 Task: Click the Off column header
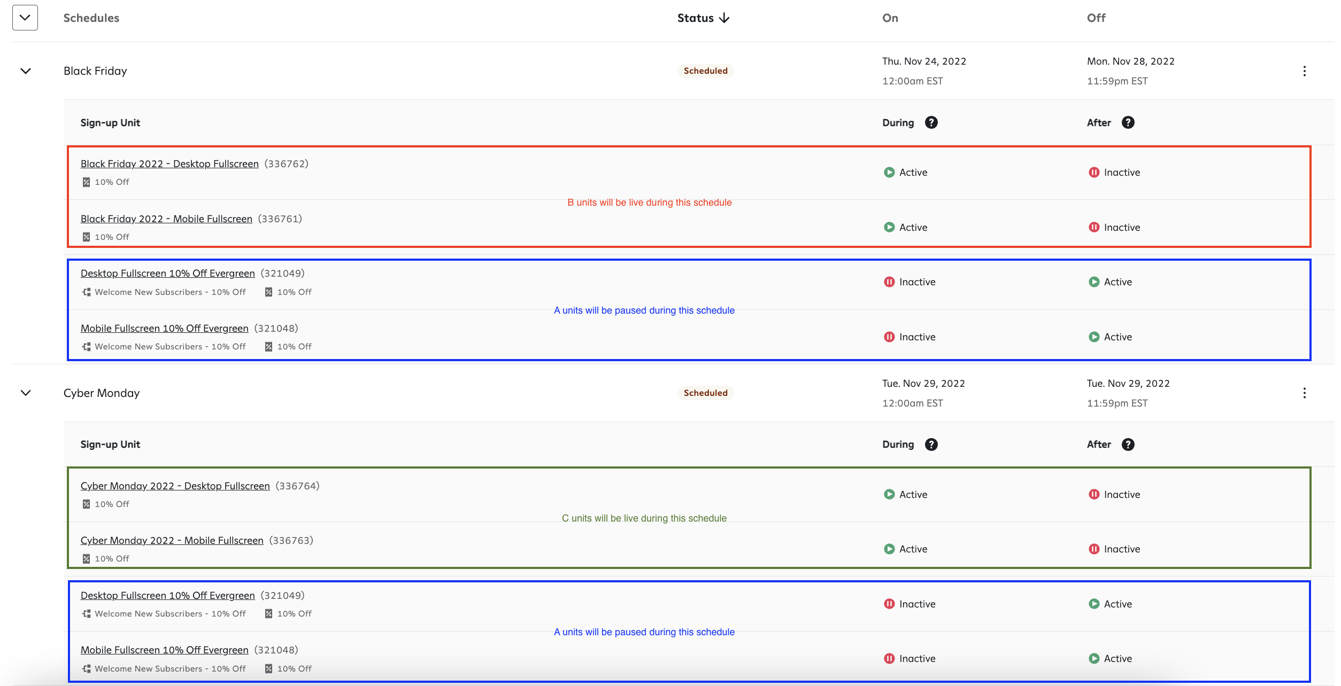tap(1096, 18)
